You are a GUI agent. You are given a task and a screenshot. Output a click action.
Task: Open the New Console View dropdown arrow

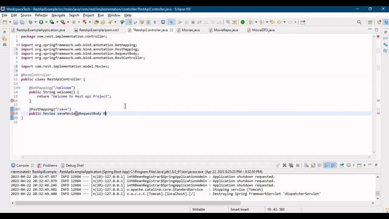365,165
